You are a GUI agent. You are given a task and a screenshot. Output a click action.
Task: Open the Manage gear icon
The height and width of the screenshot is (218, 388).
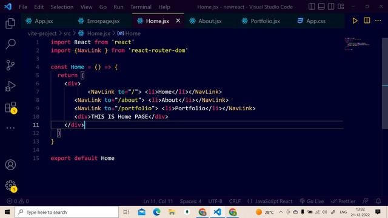coord(11,186)
